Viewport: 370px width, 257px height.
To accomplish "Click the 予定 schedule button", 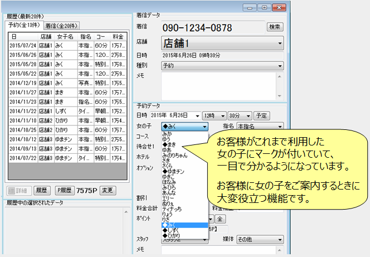I will [x=262, y=115].
